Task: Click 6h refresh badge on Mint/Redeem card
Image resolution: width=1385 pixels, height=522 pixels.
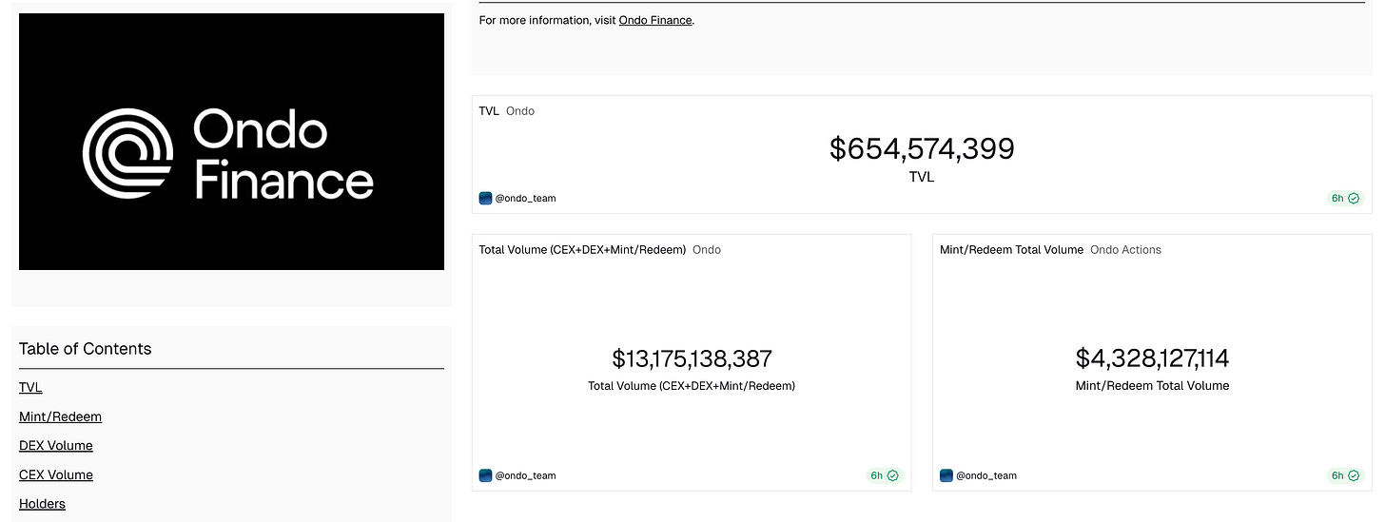Action: [1345, 475]
